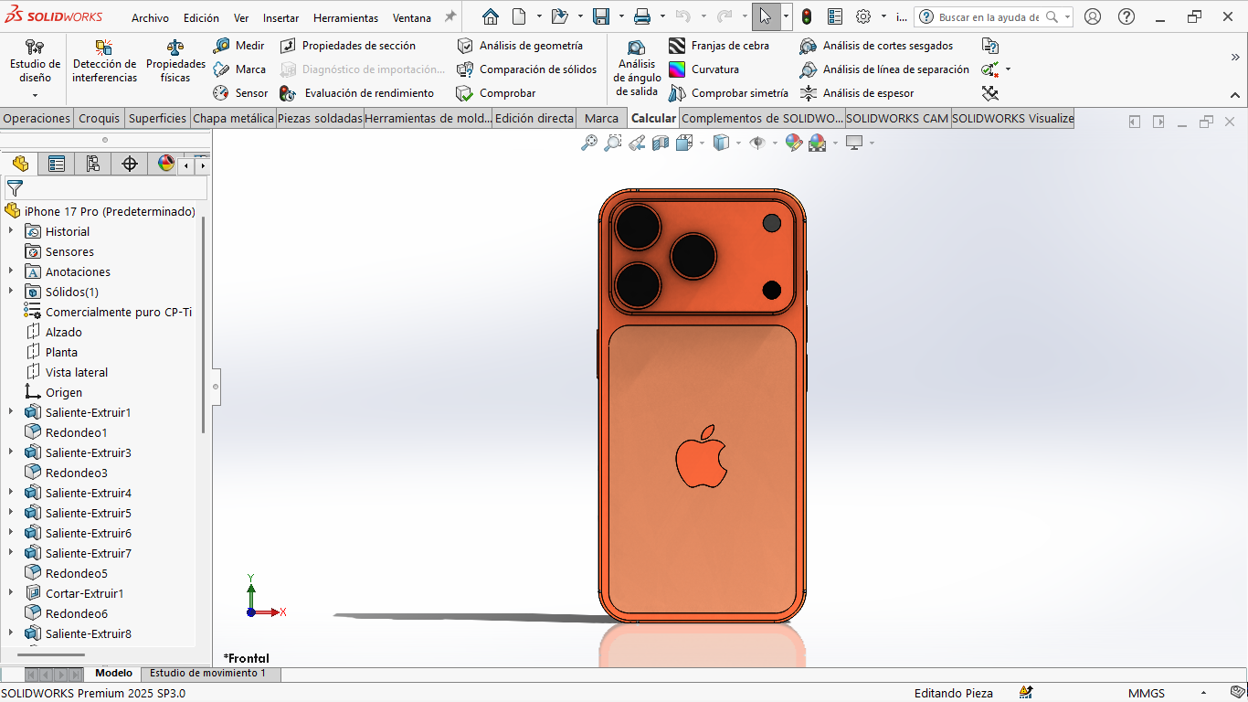1248x702 pixels.
Task: Open Comparación de sólidos
Action: coord(526,69)
